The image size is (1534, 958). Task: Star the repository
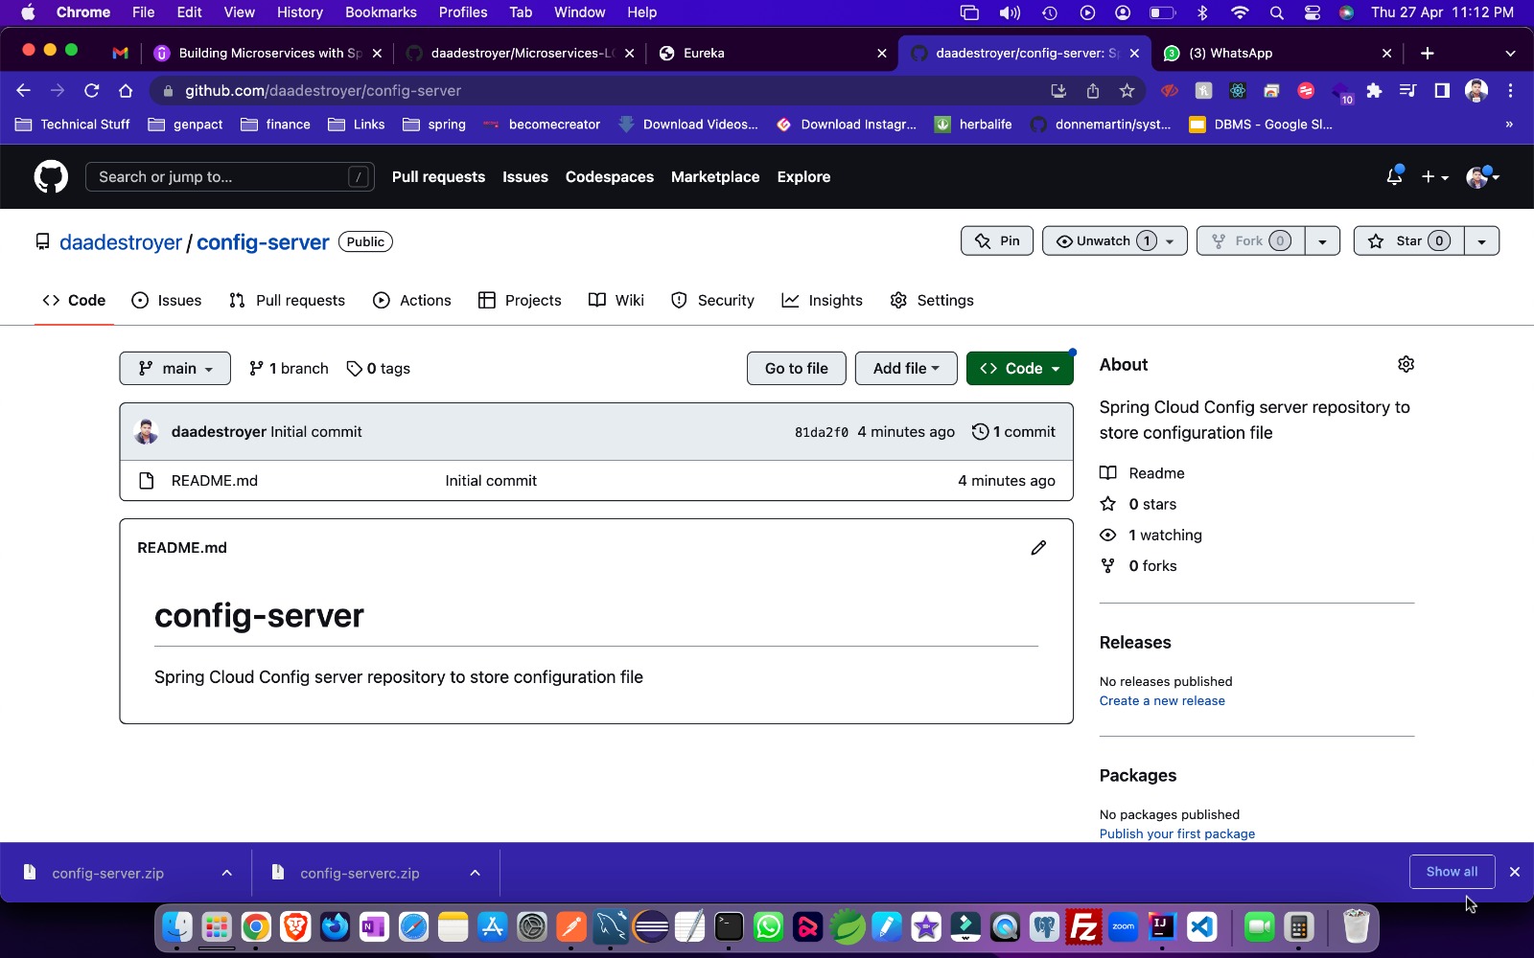point(1408,240)
